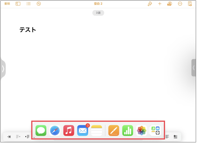This screenshot has height=143, width=197.
Task: Tap the insert element icon on shortcut bar
Action: [x=175, y=137]
